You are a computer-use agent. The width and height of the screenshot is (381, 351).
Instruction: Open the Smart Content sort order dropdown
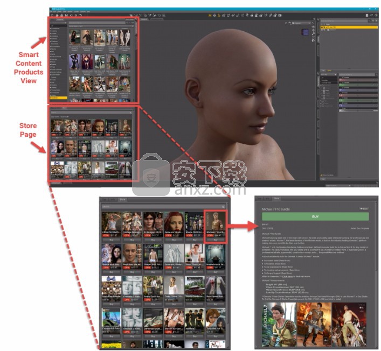click(x=101, y=26)
